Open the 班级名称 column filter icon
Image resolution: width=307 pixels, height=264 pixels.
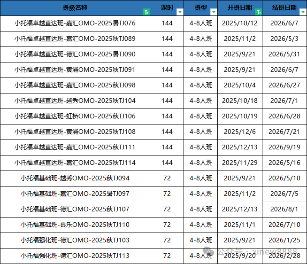click(x=146, y=12)
